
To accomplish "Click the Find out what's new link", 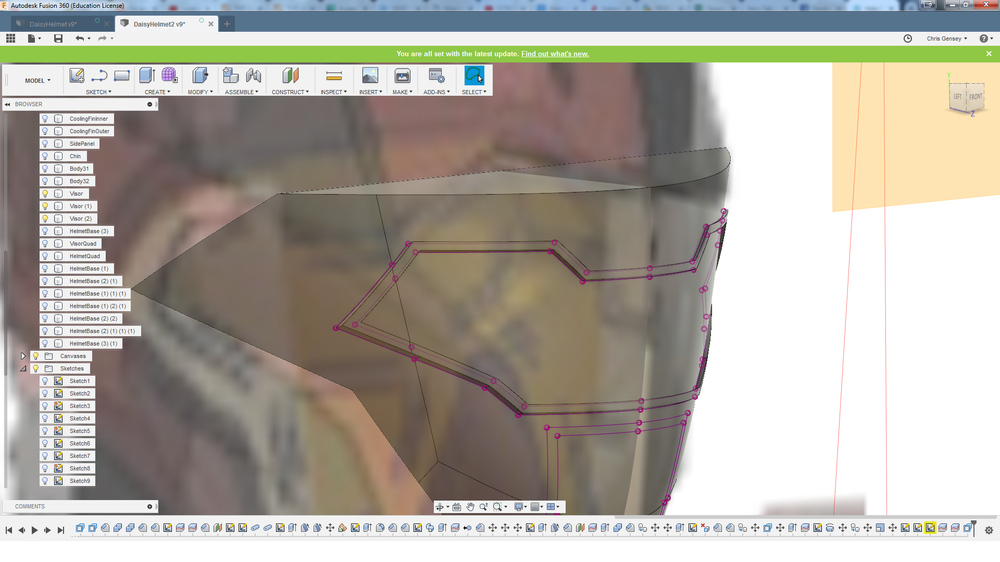I will (555, 54).
